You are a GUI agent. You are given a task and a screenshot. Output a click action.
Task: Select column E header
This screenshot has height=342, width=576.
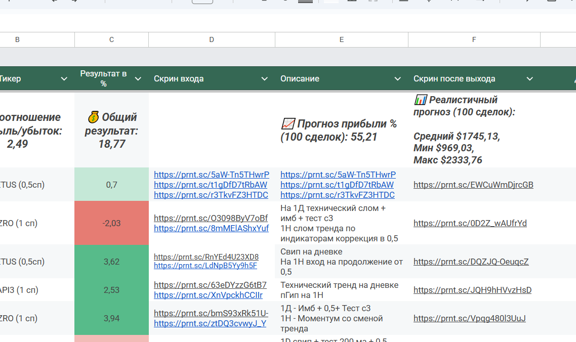tap(342, 39)
